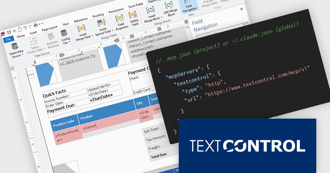Screen dimensions: 330x173
Task: Switch to the Home ribbon tab
Action: (x=21, y=35)
